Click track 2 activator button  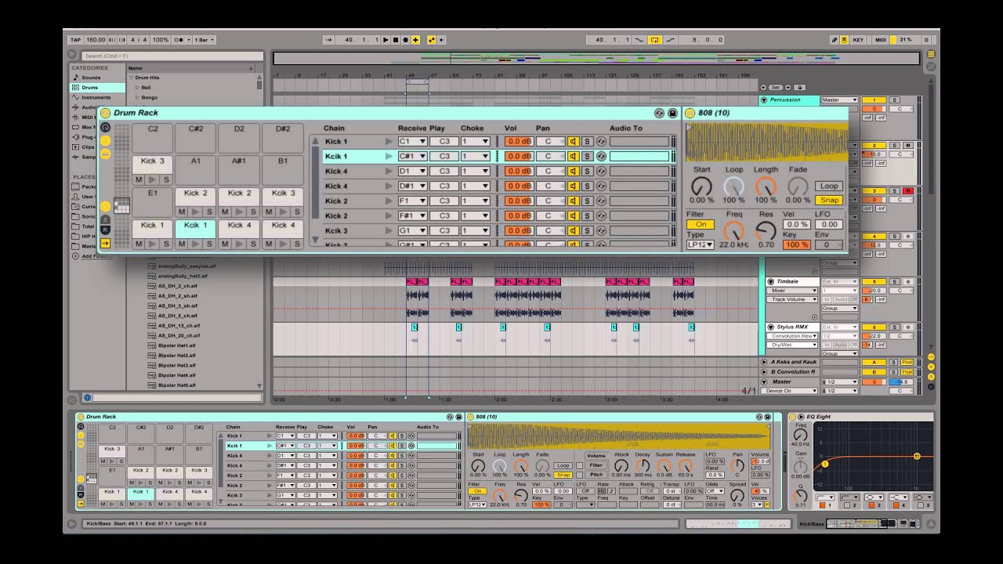(873, 146)
